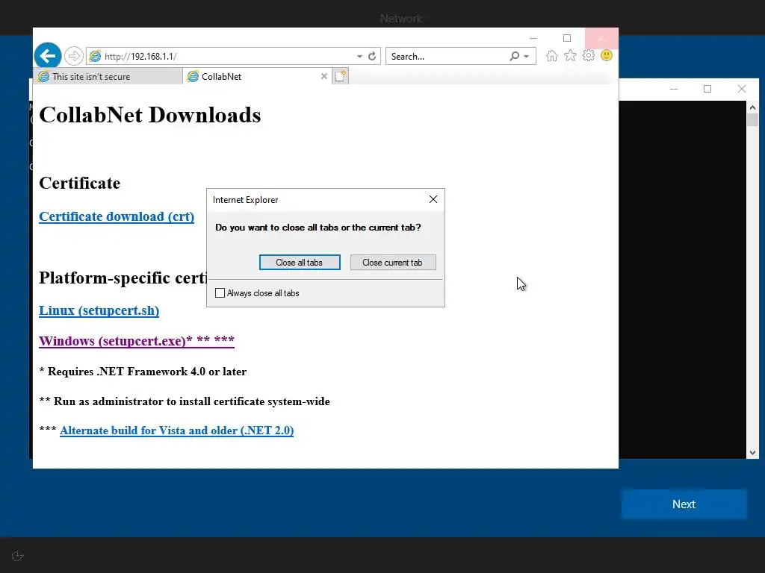This screenshot has height=573, width=765.
Task: Click the IE page icon in address bar
Action: point(95,56)
